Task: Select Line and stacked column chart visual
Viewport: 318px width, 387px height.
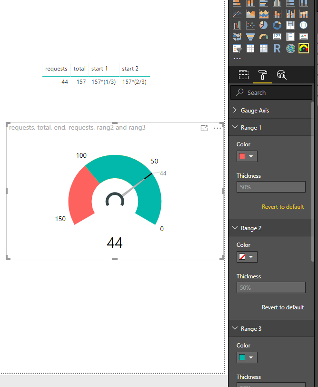Action: (x=277, y=14)
